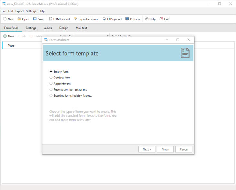This screenshot has width=236, height=190.
Task: Save the form using the floppy disk icon
Action: [x=35, y=19]
